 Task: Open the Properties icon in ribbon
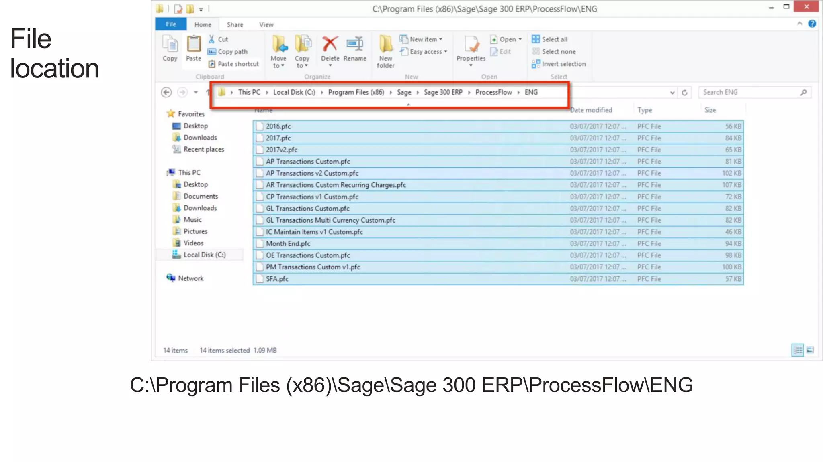471,44
